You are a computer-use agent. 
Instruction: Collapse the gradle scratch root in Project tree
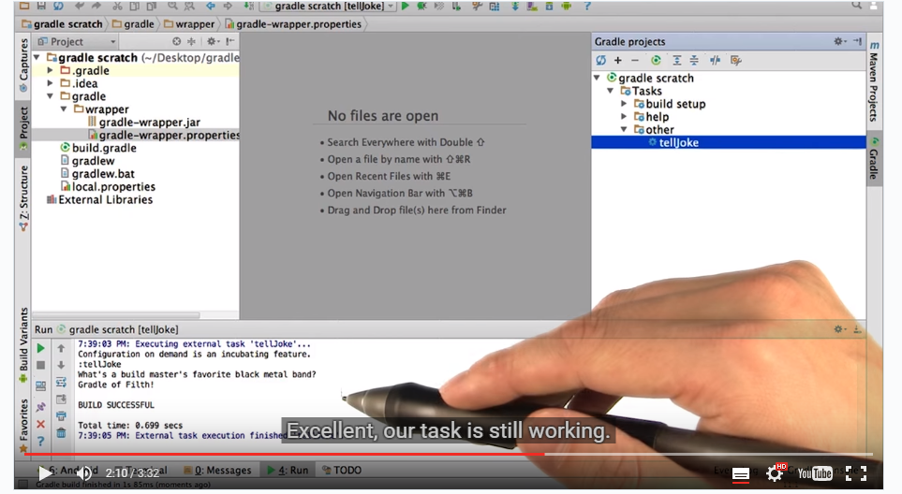pos(37,57)
